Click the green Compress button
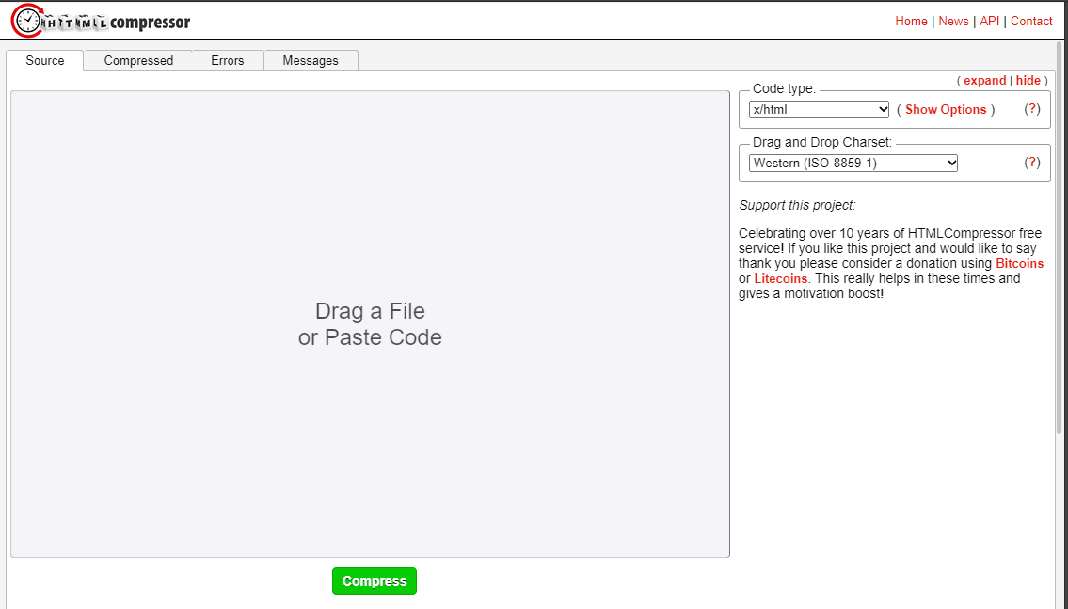 click(374, 581)
